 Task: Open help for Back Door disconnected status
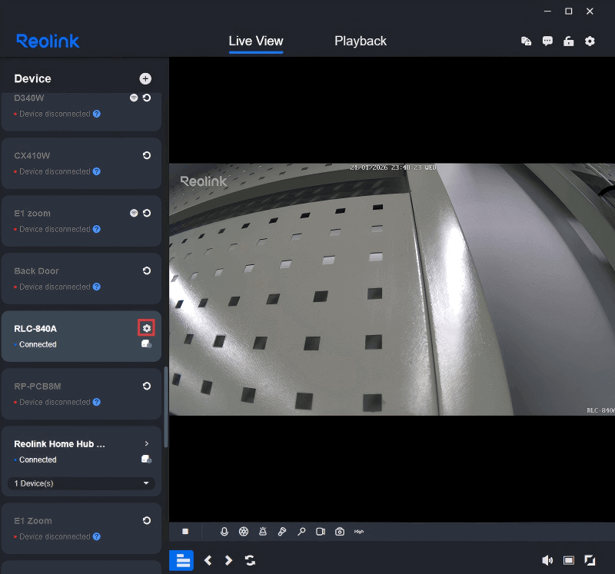(x=97, y=287)
